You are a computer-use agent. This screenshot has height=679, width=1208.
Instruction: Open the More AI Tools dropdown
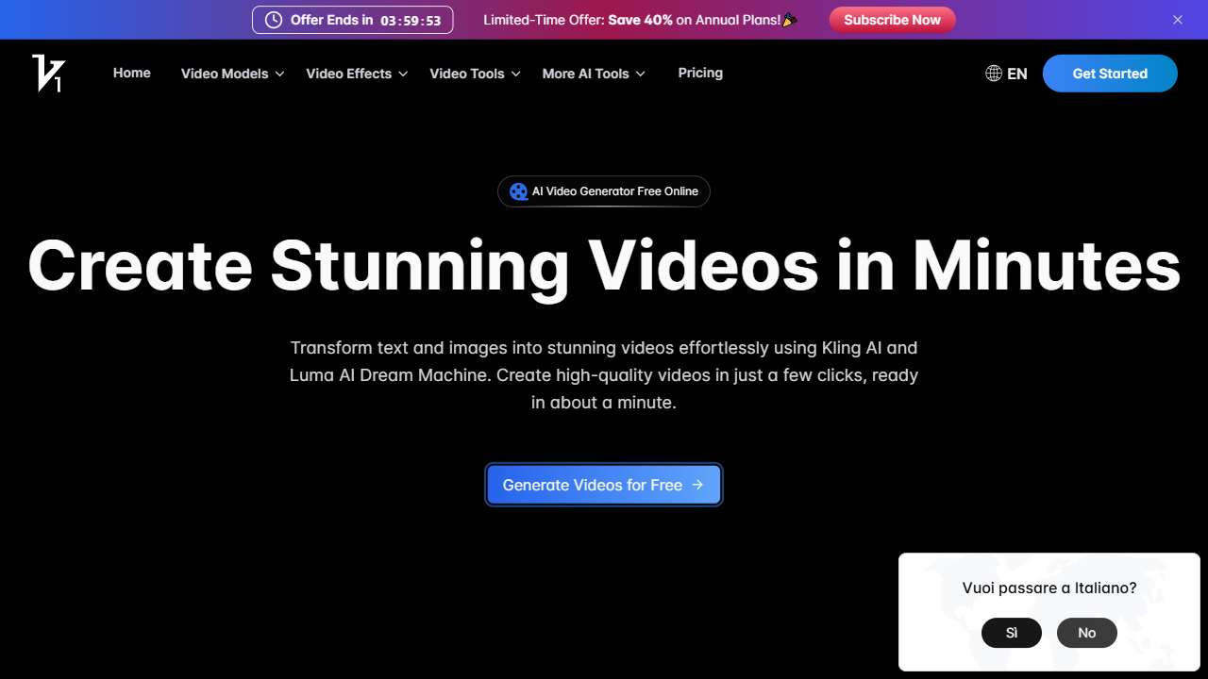[x=586, y=73]
